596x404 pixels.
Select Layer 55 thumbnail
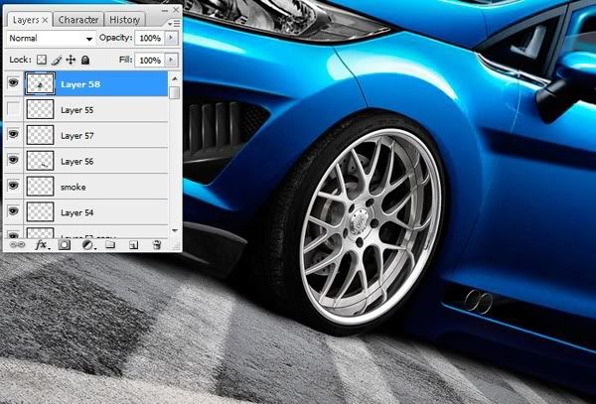click(40, 109)
